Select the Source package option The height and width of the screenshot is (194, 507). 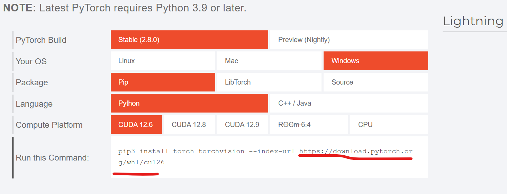(x=376, y=82)
